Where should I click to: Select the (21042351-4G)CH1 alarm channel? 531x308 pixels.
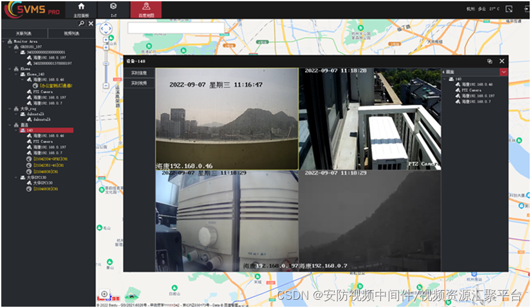[48, 166]
